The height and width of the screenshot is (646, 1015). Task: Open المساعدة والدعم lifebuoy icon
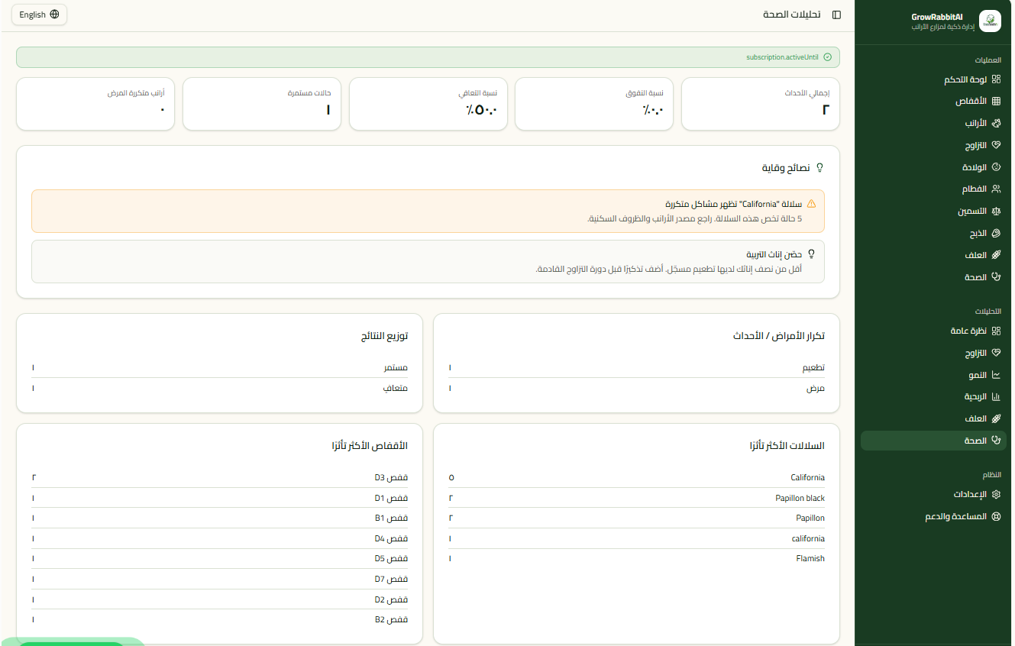pos(996,517)
